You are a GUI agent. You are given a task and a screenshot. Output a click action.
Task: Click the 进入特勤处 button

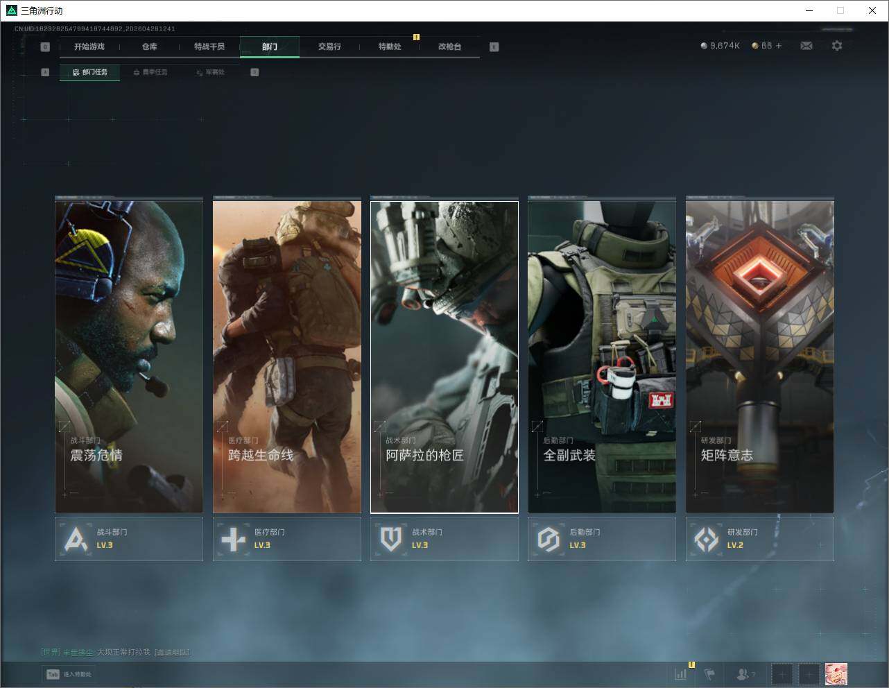tap(69, 674)
